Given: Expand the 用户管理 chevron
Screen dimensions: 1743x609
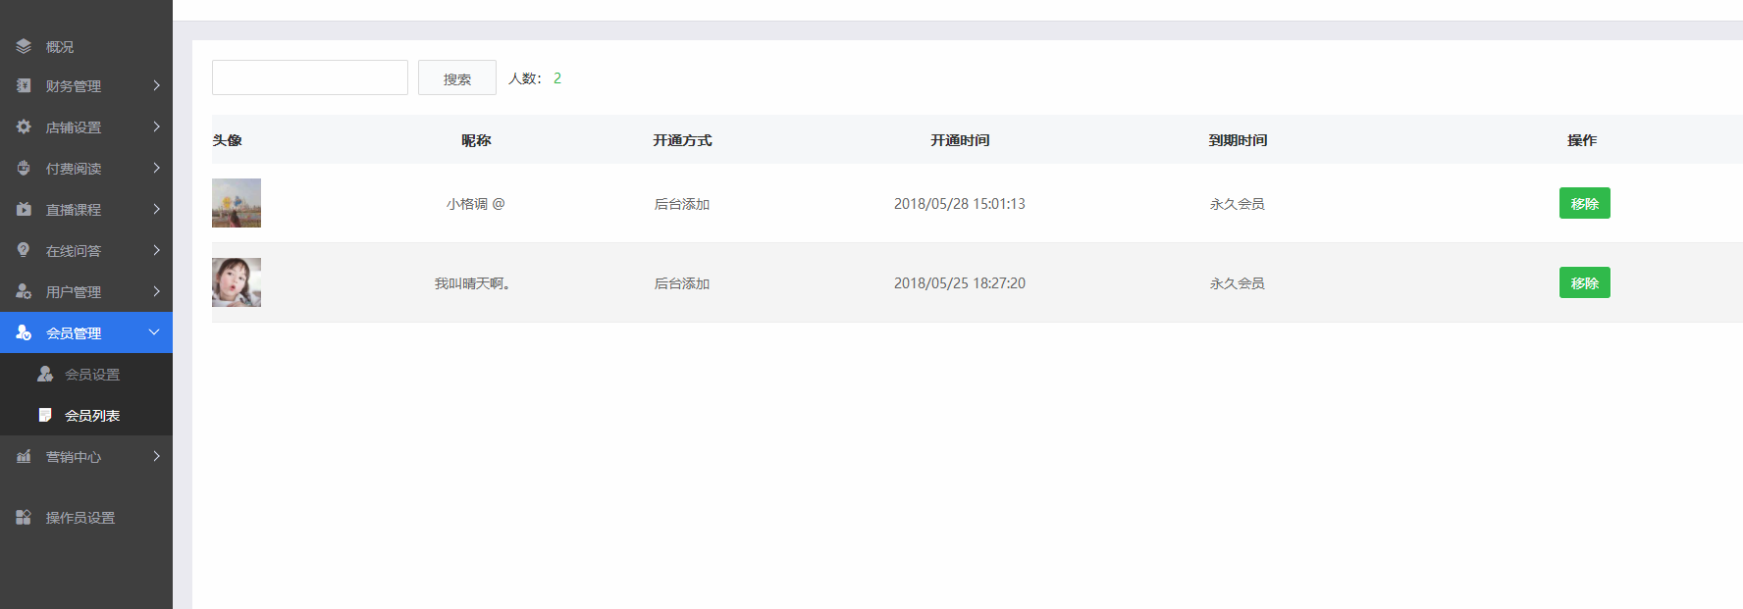Looking at the screenshot, I should tap(156, 291).
